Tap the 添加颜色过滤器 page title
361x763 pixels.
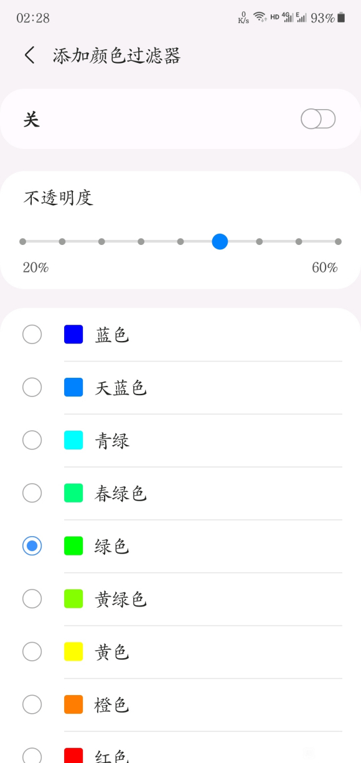(x=116, y=56)
